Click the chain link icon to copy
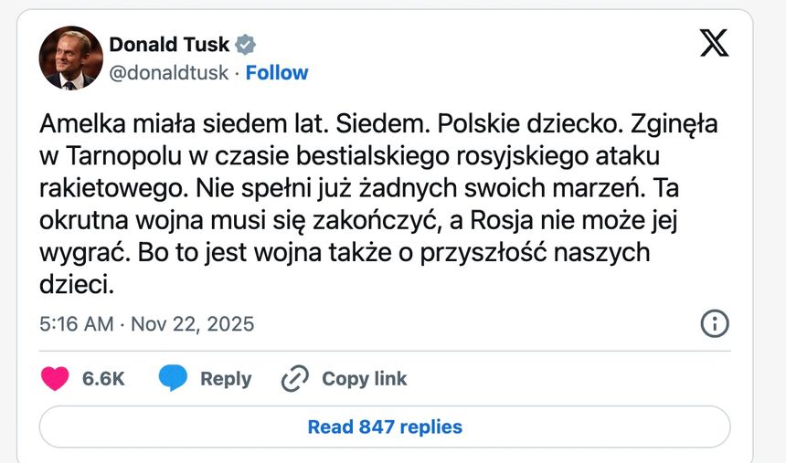This screenshot has width=786, height=463. point(294,379)
